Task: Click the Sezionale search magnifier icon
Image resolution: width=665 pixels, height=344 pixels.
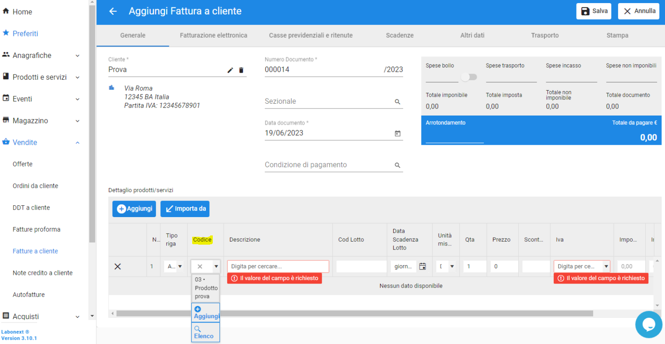Action: point(398,102)
